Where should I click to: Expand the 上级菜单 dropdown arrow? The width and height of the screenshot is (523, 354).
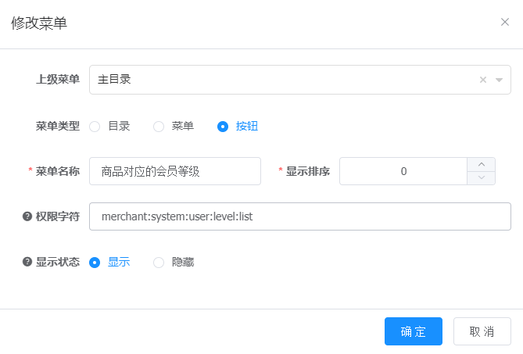[x=499, y=80]
